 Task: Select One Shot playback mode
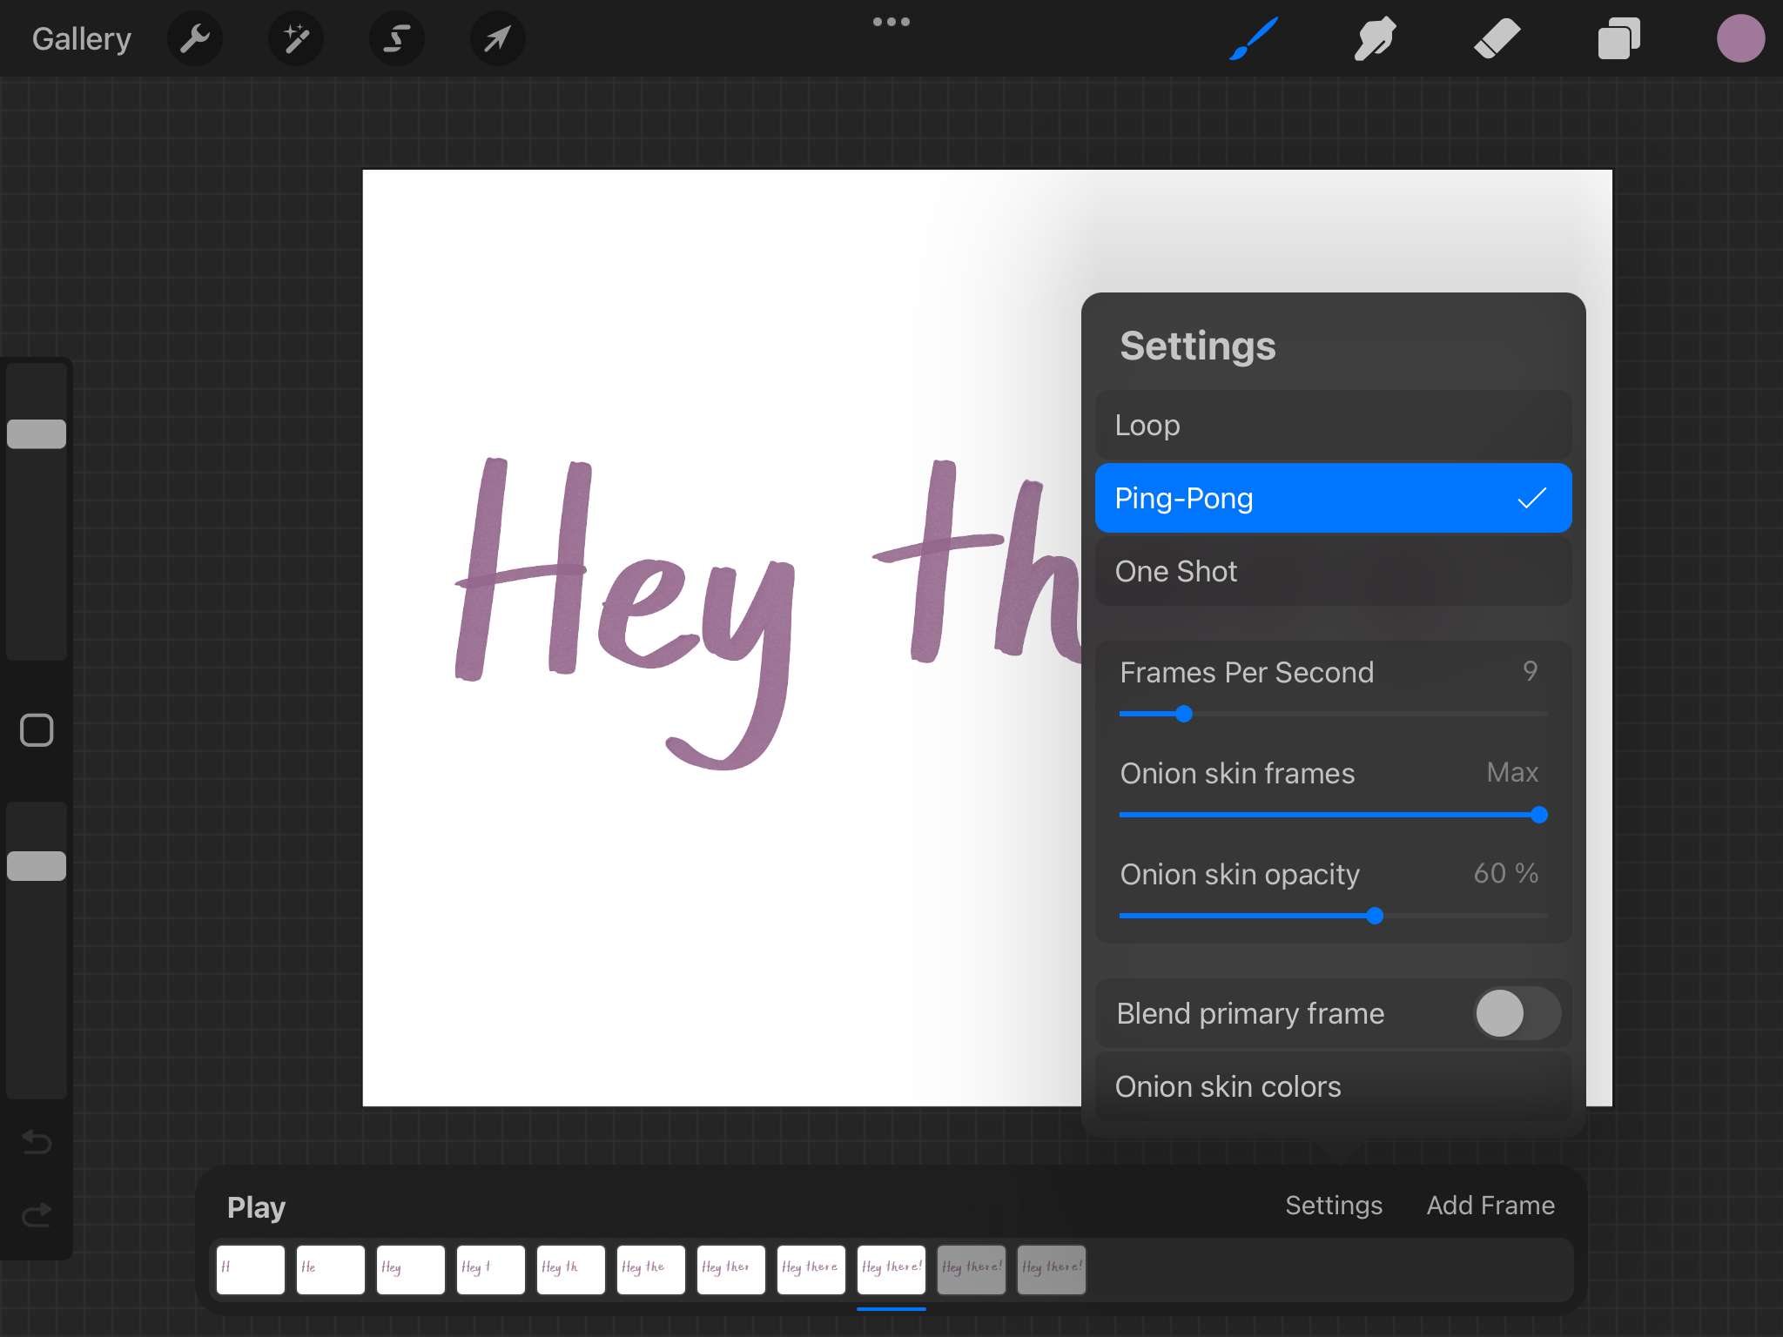[x=1333, y=571]
